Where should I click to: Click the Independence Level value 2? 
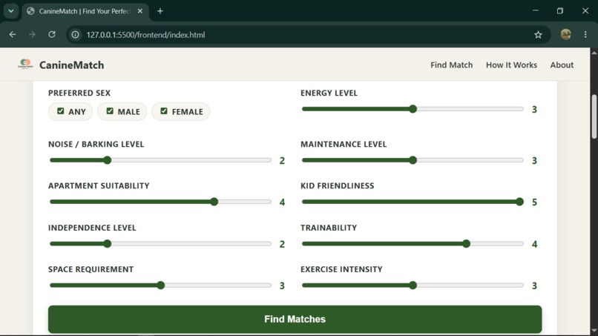[282, 244]
